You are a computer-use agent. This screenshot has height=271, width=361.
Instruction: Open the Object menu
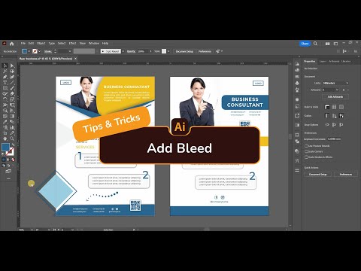[x=41, y=44]
